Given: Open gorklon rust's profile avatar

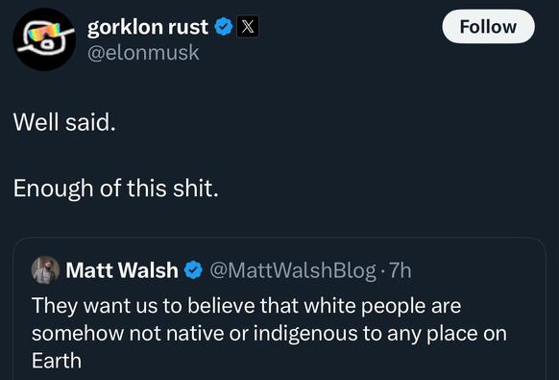Looking at the screenshot, I should pyautogui.click(x=44, y=39).
